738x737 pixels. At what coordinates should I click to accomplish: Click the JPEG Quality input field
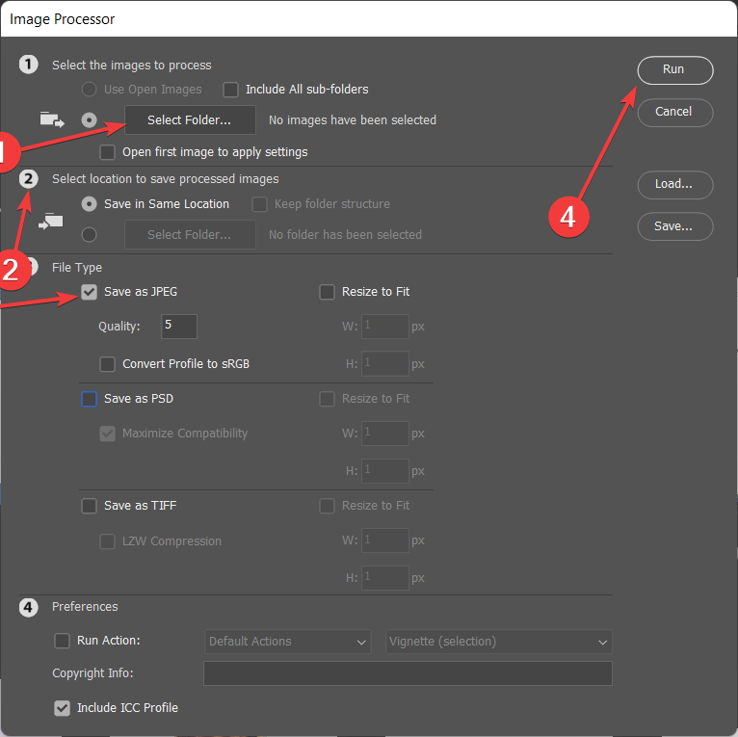[x=178, y=327]
